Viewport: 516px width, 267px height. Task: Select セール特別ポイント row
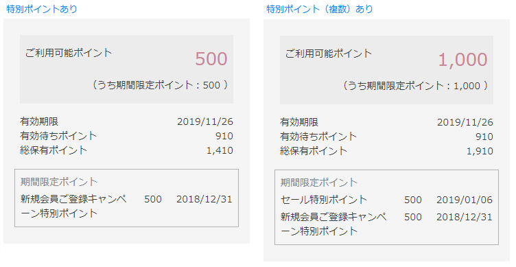click(386, 200)
